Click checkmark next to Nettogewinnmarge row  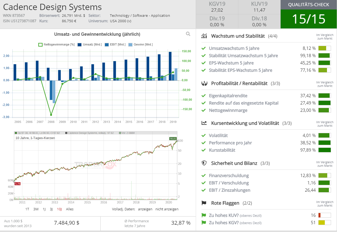[204, 110]
